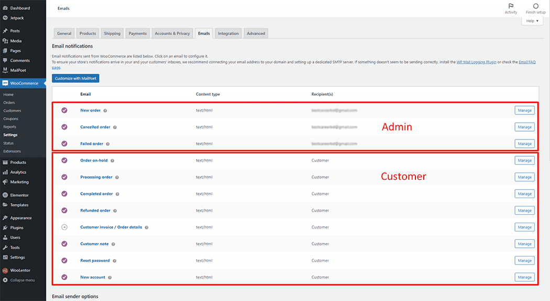Image resolution: width=550 pixels, height=301 pixels.
Task: Click the manual arrow icon for Customer invoice
Action: tap(64, 227)
